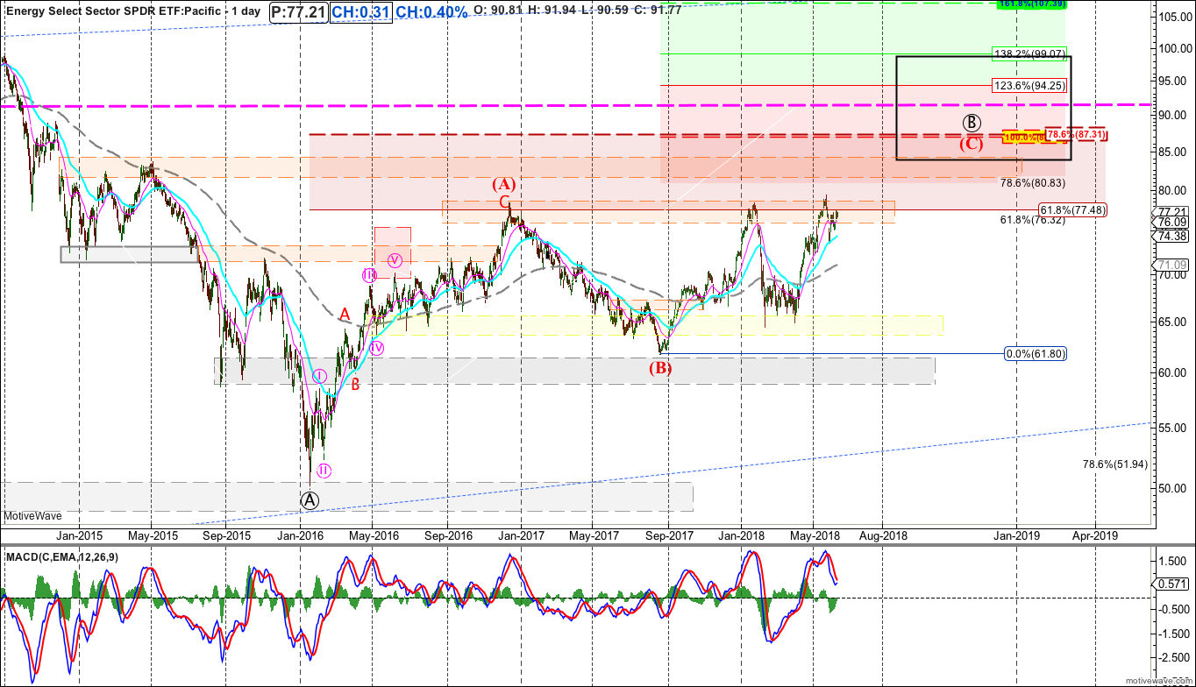Click the black circled A wave label
This screenshot has width=1196, height=687.
click(309, 499)
